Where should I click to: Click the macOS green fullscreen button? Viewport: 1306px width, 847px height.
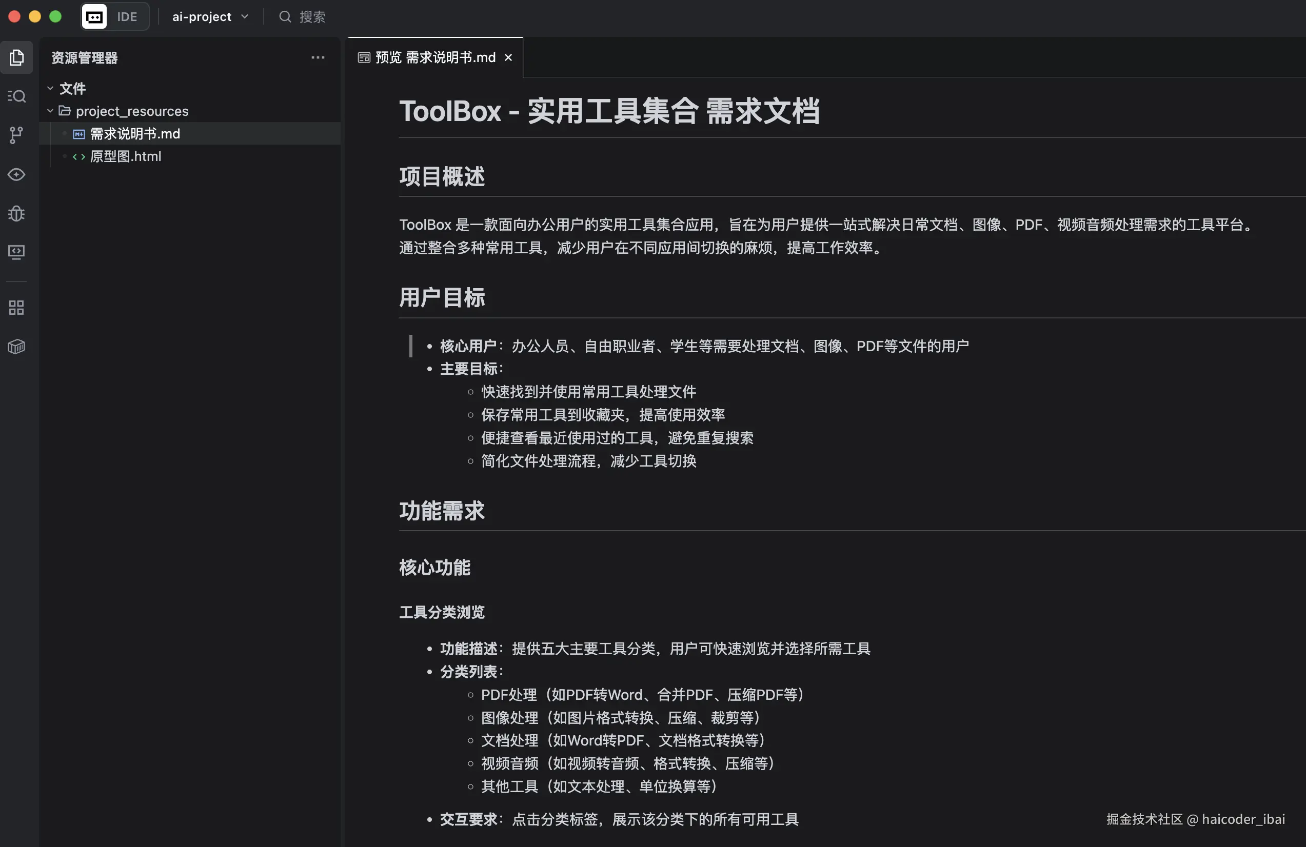coord(55,16)
